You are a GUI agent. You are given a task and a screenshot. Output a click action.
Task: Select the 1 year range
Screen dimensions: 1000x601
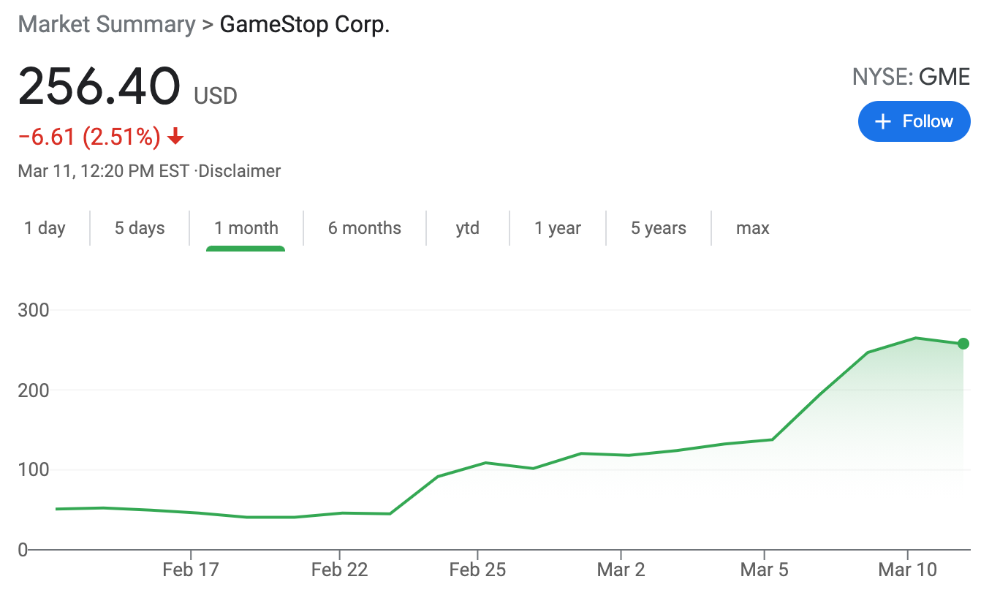point(558,227)
